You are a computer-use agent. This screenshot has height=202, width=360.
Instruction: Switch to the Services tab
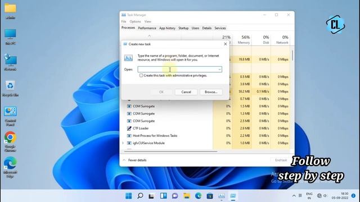(x=220, y=28)
